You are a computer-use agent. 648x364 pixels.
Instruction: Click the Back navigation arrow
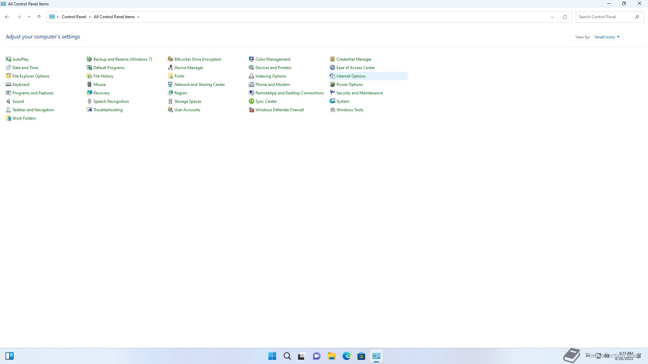click(7, 17)
